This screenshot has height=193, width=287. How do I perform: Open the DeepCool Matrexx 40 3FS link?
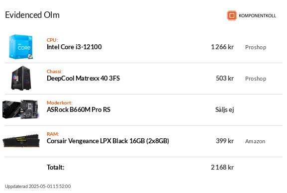(x=83, y=78)
